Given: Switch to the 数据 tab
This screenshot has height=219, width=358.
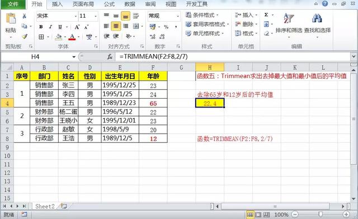Looking at the screenshot, I should click(x=129, y=4).
